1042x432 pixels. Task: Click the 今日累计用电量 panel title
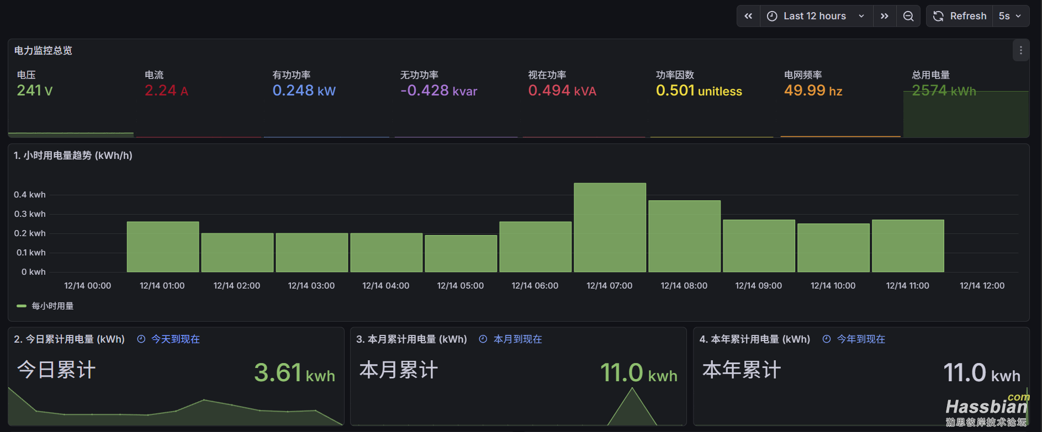70,339
